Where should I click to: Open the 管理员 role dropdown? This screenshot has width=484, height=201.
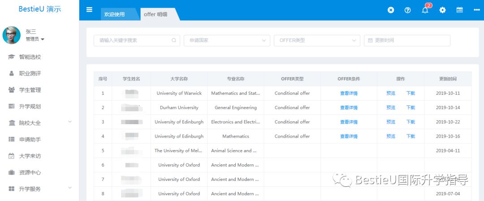[35, 39]
